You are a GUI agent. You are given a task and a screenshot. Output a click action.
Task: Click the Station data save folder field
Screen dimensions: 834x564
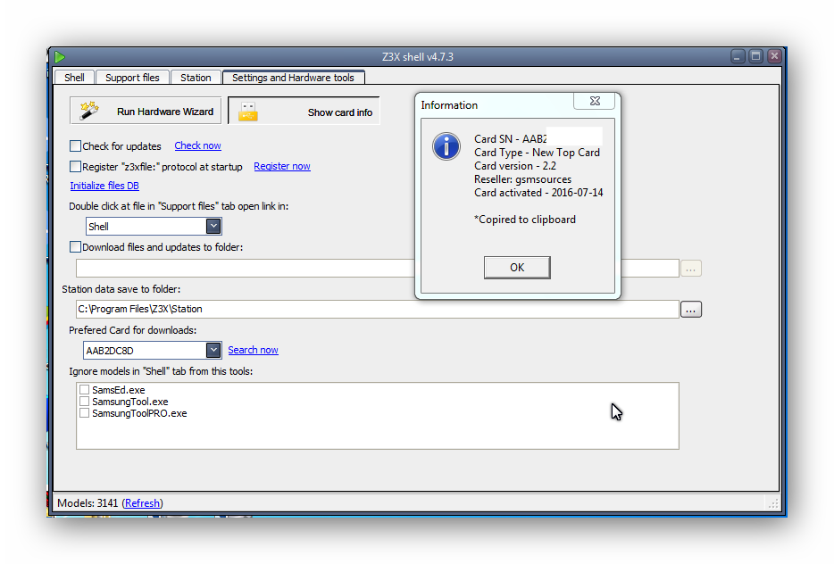[x=378, y=310]
